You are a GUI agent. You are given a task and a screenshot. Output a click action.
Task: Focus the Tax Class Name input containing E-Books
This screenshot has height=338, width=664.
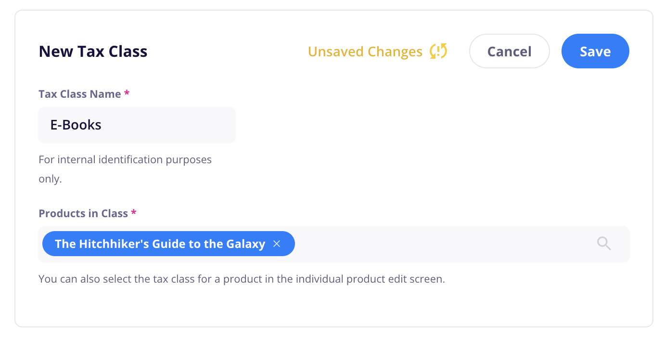coord(137,125)
